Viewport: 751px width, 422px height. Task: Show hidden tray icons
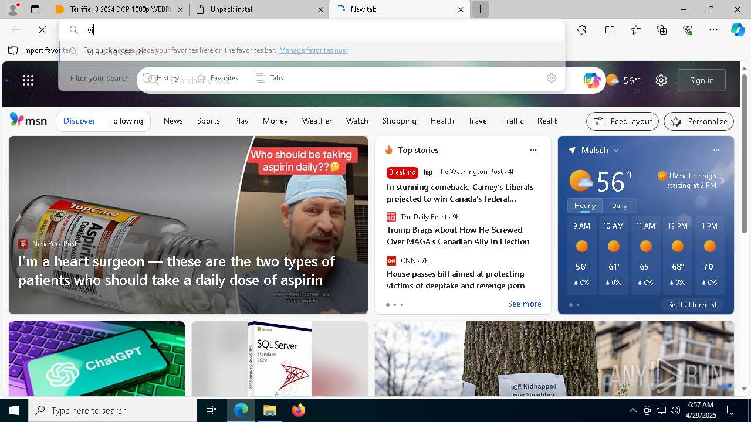coord(632,410)
